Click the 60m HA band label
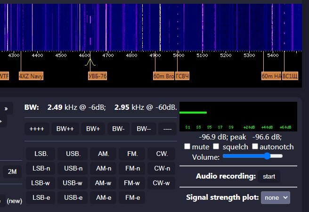Viewport: 309px width, 212px height. pos(271,76)
